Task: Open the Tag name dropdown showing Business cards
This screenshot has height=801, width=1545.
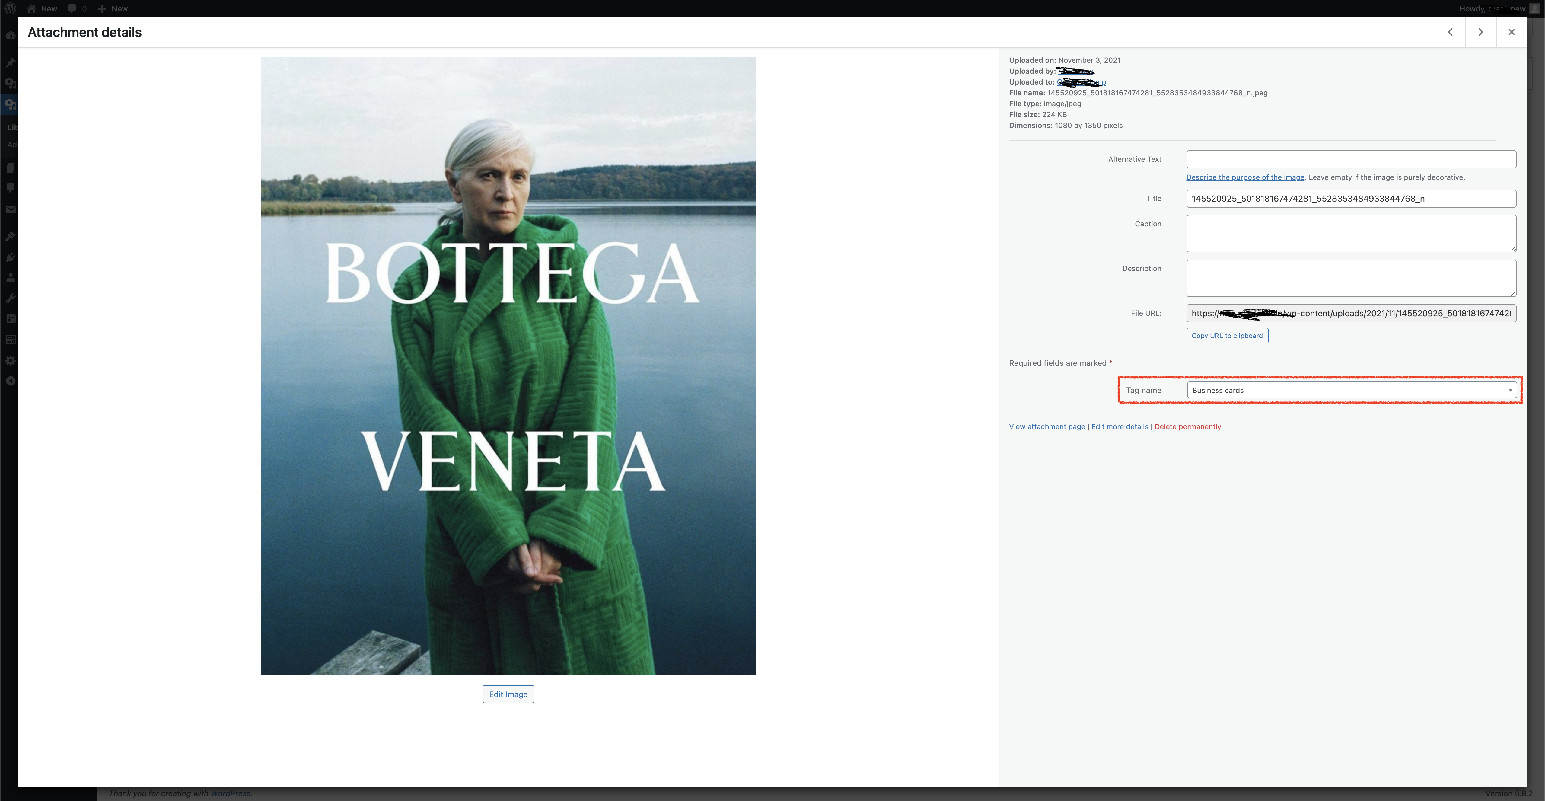Action: click(x=1351, y=390)
